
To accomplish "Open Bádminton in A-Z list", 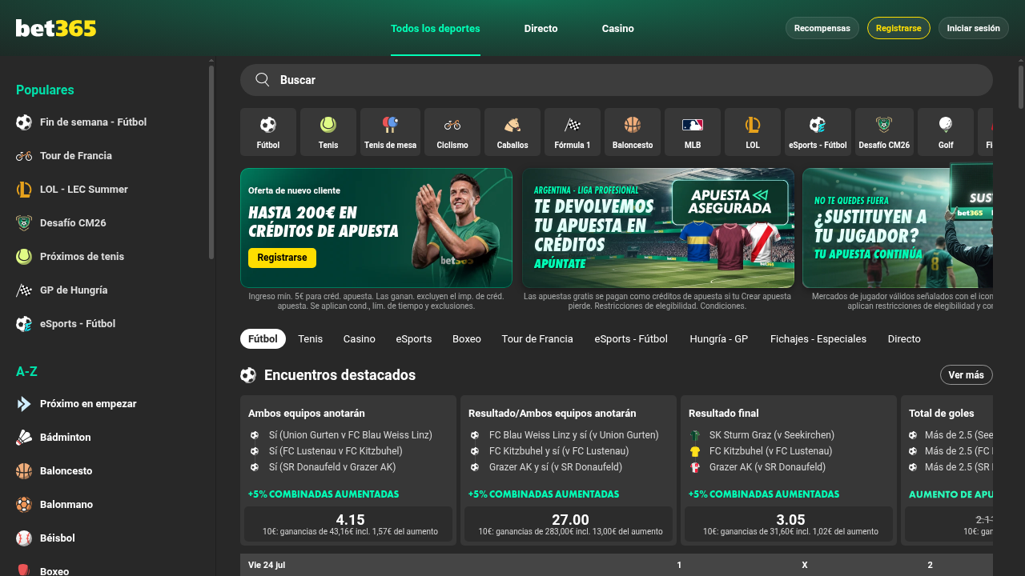I will pyautogui.click(x=104, y=438).
